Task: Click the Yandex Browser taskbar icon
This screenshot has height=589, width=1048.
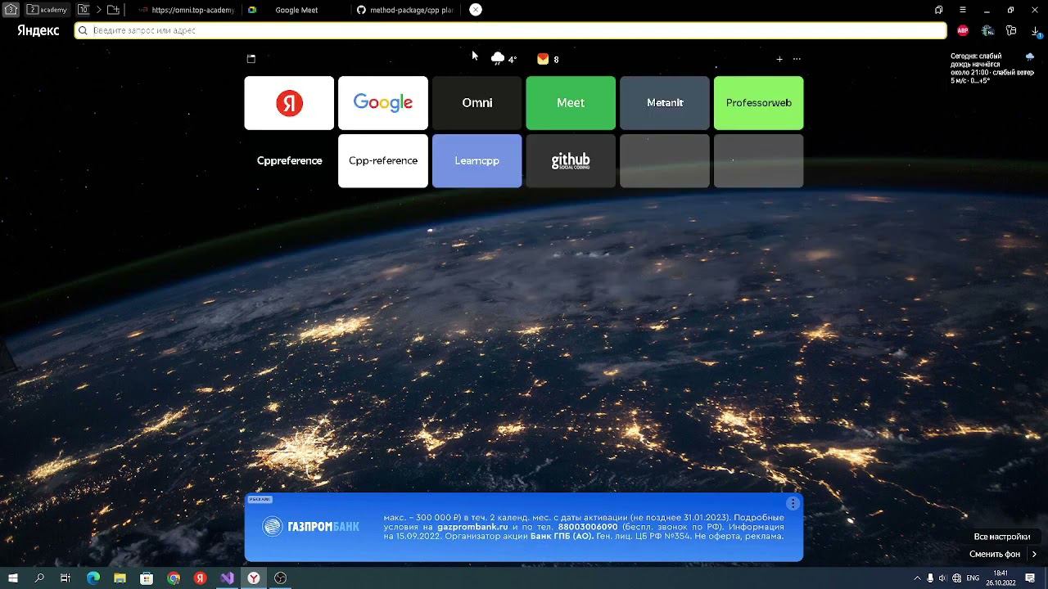Action: tap(254, 578)
